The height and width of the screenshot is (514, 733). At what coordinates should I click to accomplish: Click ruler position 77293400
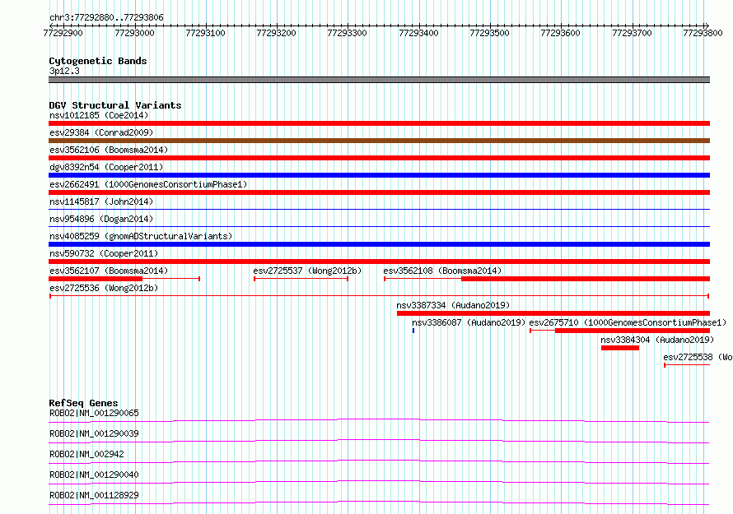(418, 33)
